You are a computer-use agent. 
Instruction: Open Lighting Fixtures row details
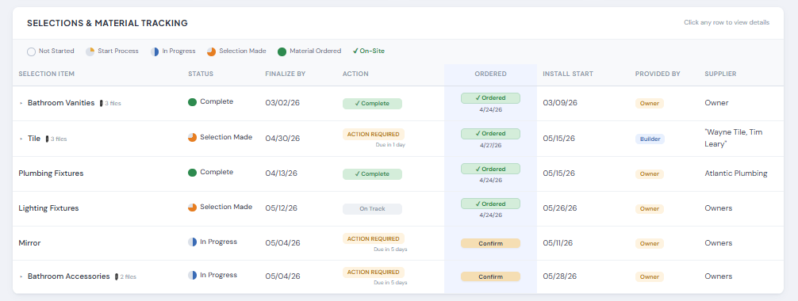point(398,209)
